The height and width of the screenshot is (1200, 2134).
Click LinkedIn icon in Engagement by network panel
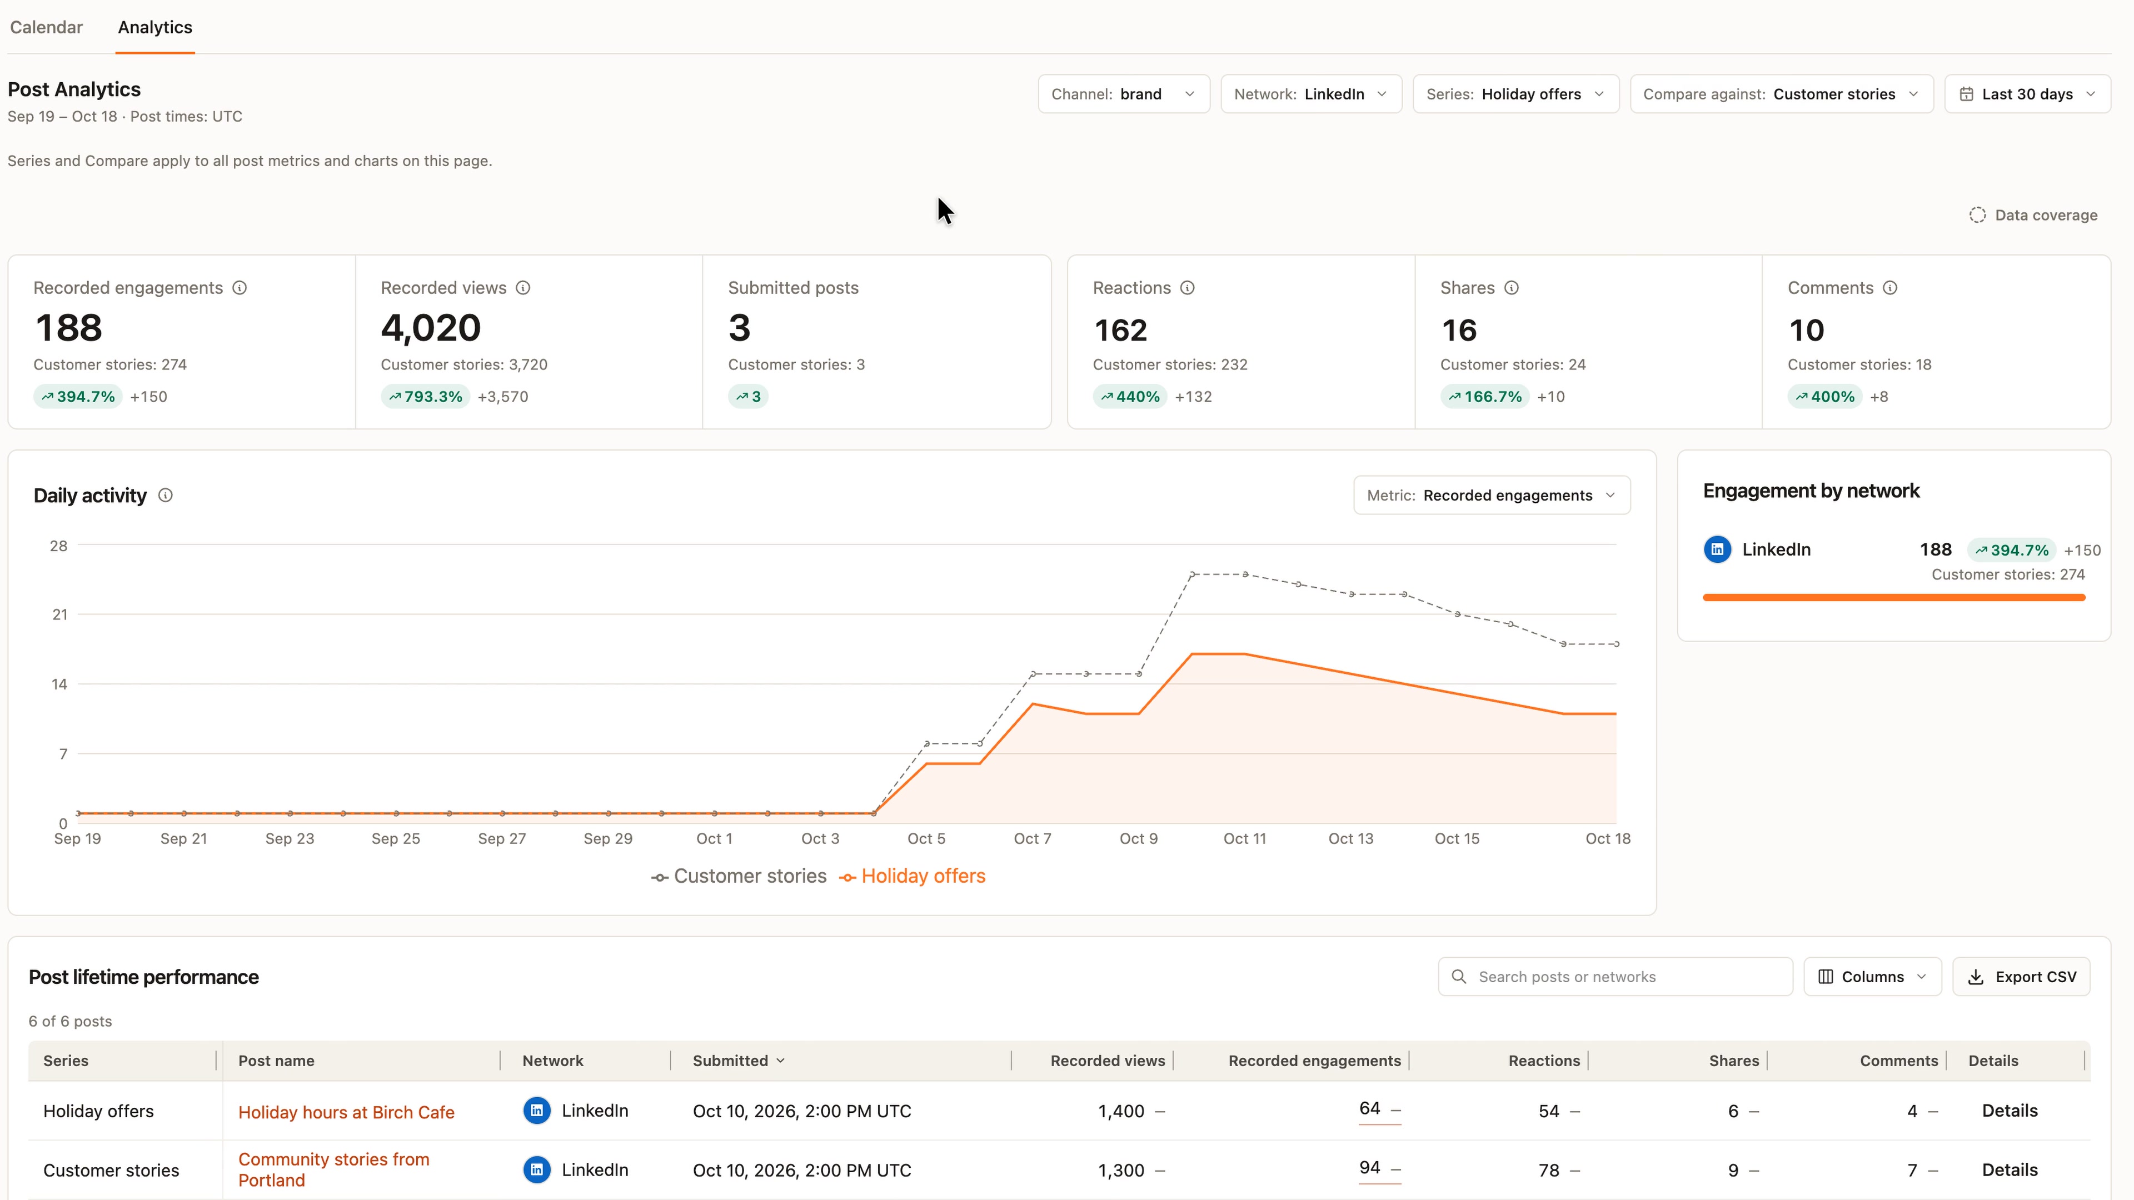(x=1717, y=549)
